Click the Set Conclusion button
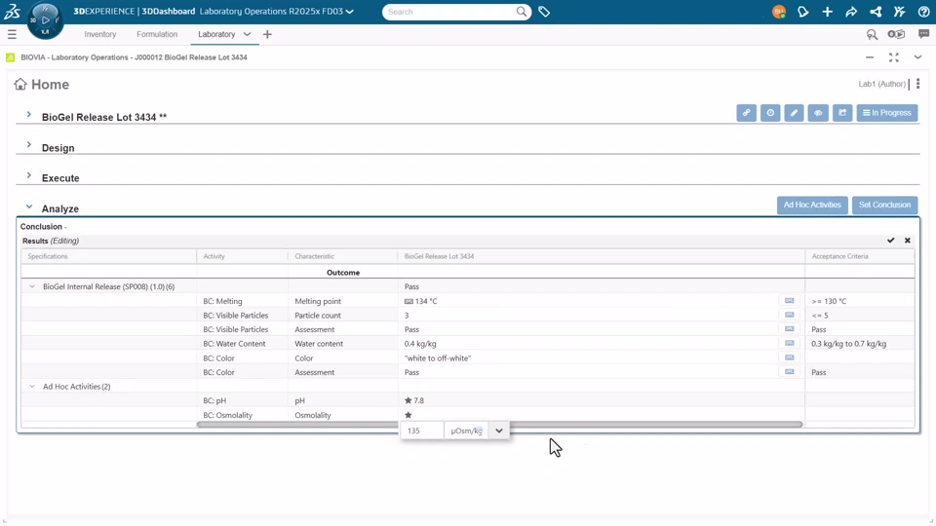The width and height of the screenshot is (936, 526). 884,205
